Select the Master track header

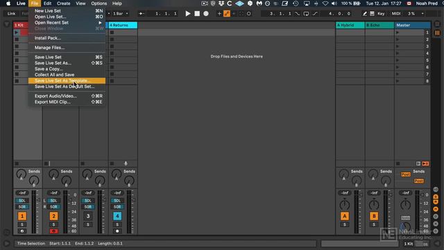pyautogui.click(x=413, y=25)
